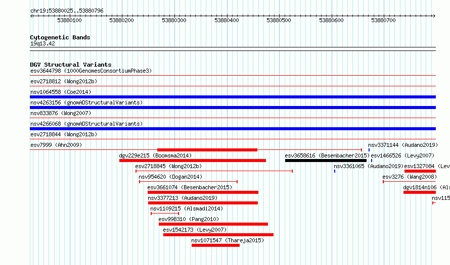
Task: Click the blue nsv1064558 variant bar
Action: (x=233, y=97)
